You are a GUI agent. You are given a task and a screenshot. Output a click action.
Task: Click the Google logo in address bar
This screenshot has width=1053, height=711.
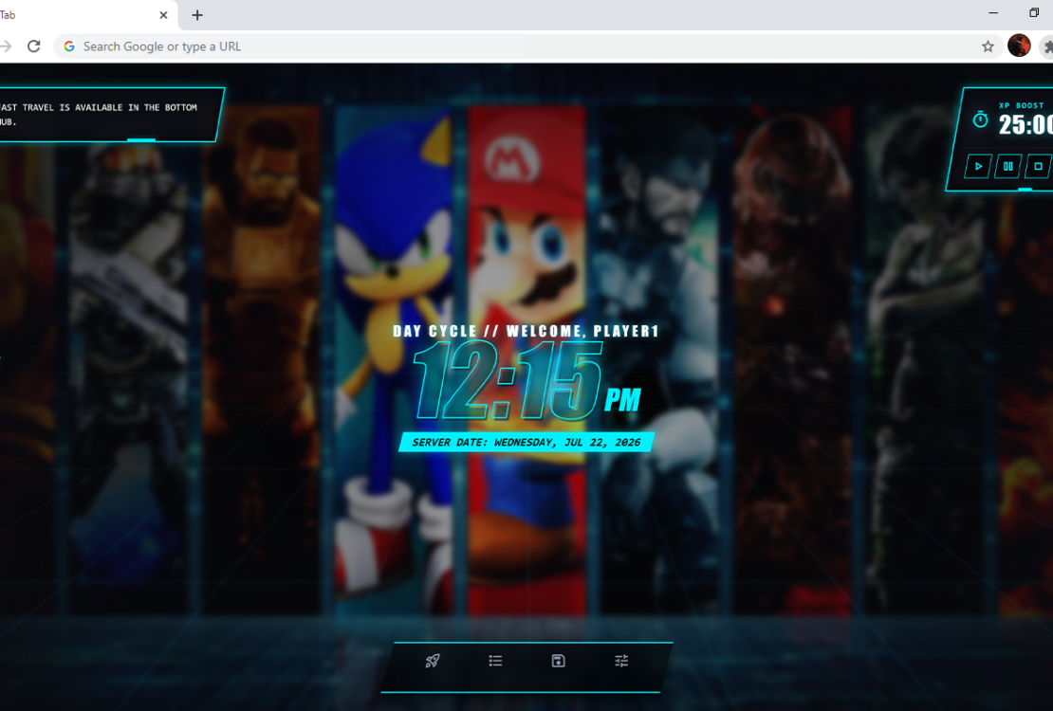coord(69,46)
